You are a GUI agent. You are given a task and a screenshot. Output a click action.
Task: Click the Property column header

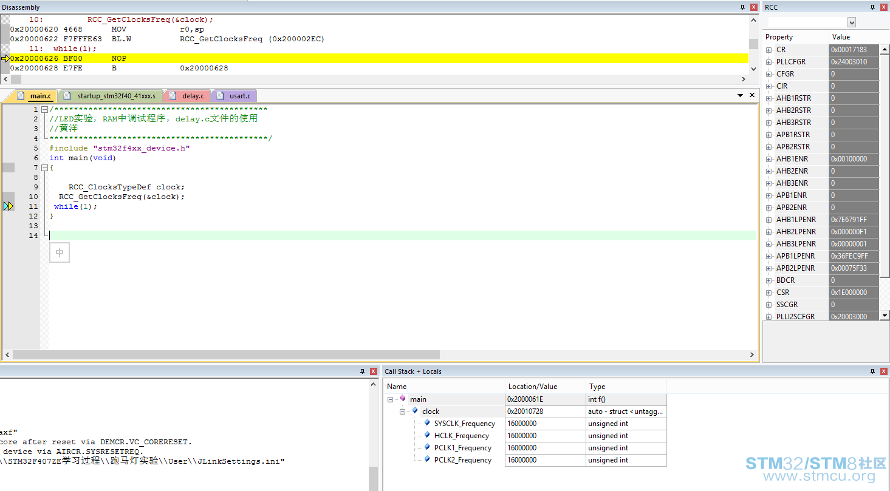coord(795,37)
